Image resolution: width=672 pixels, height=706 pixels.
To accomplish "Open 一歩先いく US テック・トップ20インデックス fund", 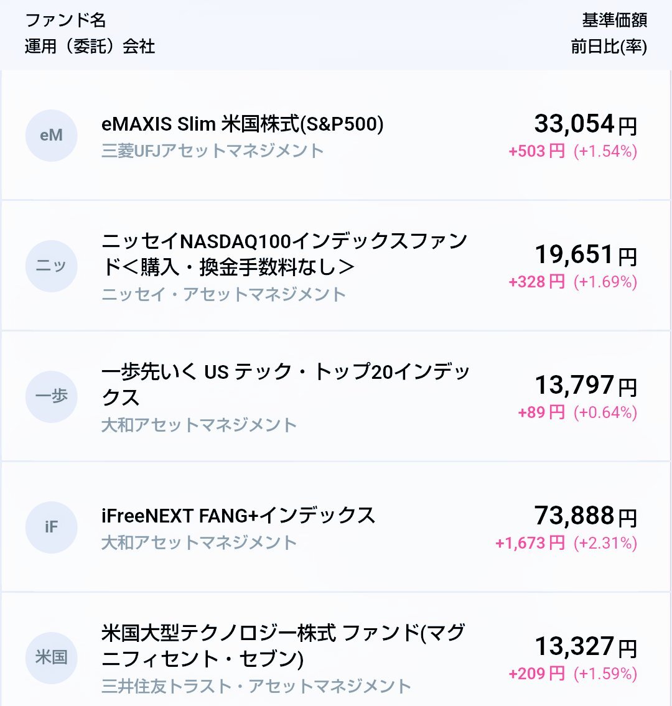I will pyautogui.click(x=286, y=384).
